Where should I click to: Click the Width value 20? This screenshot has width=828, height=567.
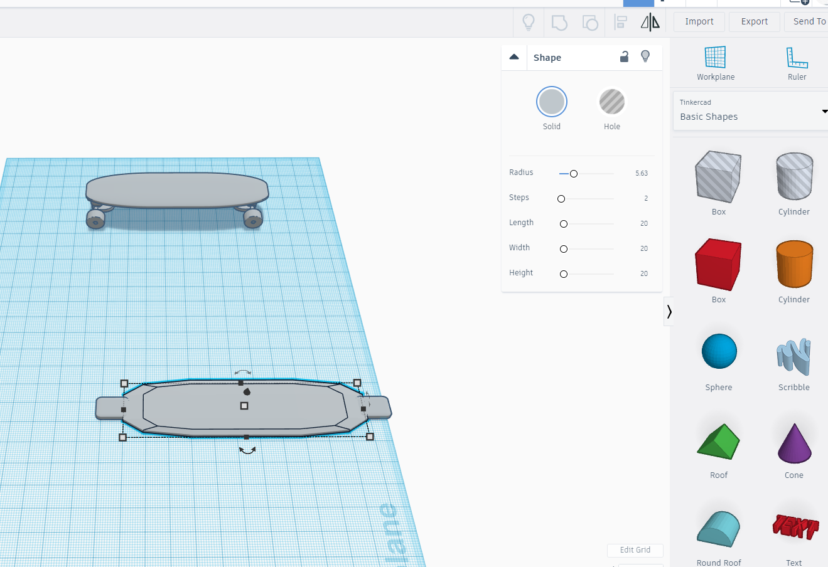click(x=644, y=248)
